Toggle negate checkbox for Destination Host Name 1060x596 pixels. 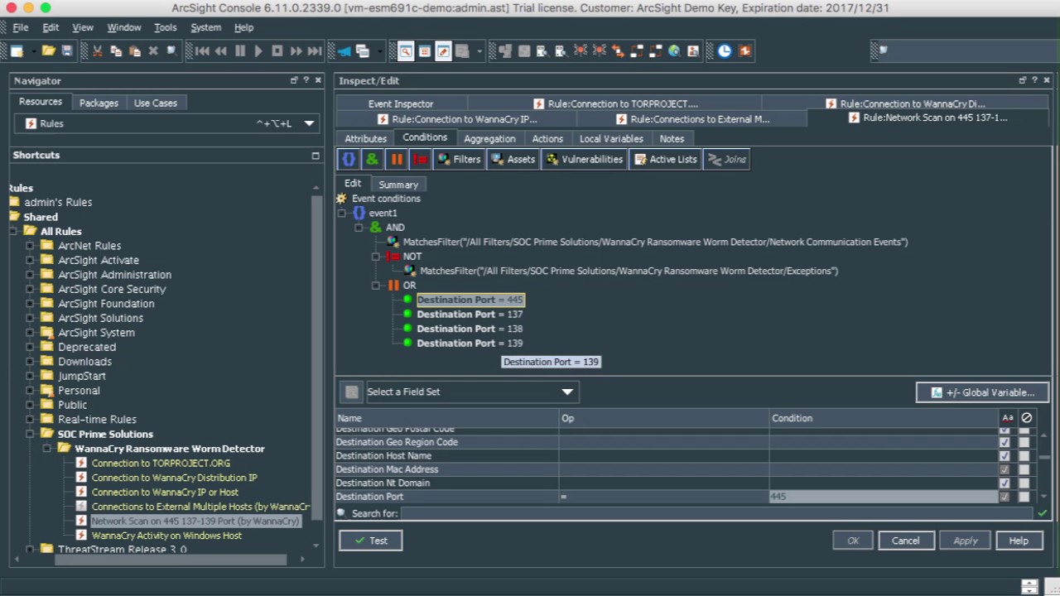click(1024, 456)
